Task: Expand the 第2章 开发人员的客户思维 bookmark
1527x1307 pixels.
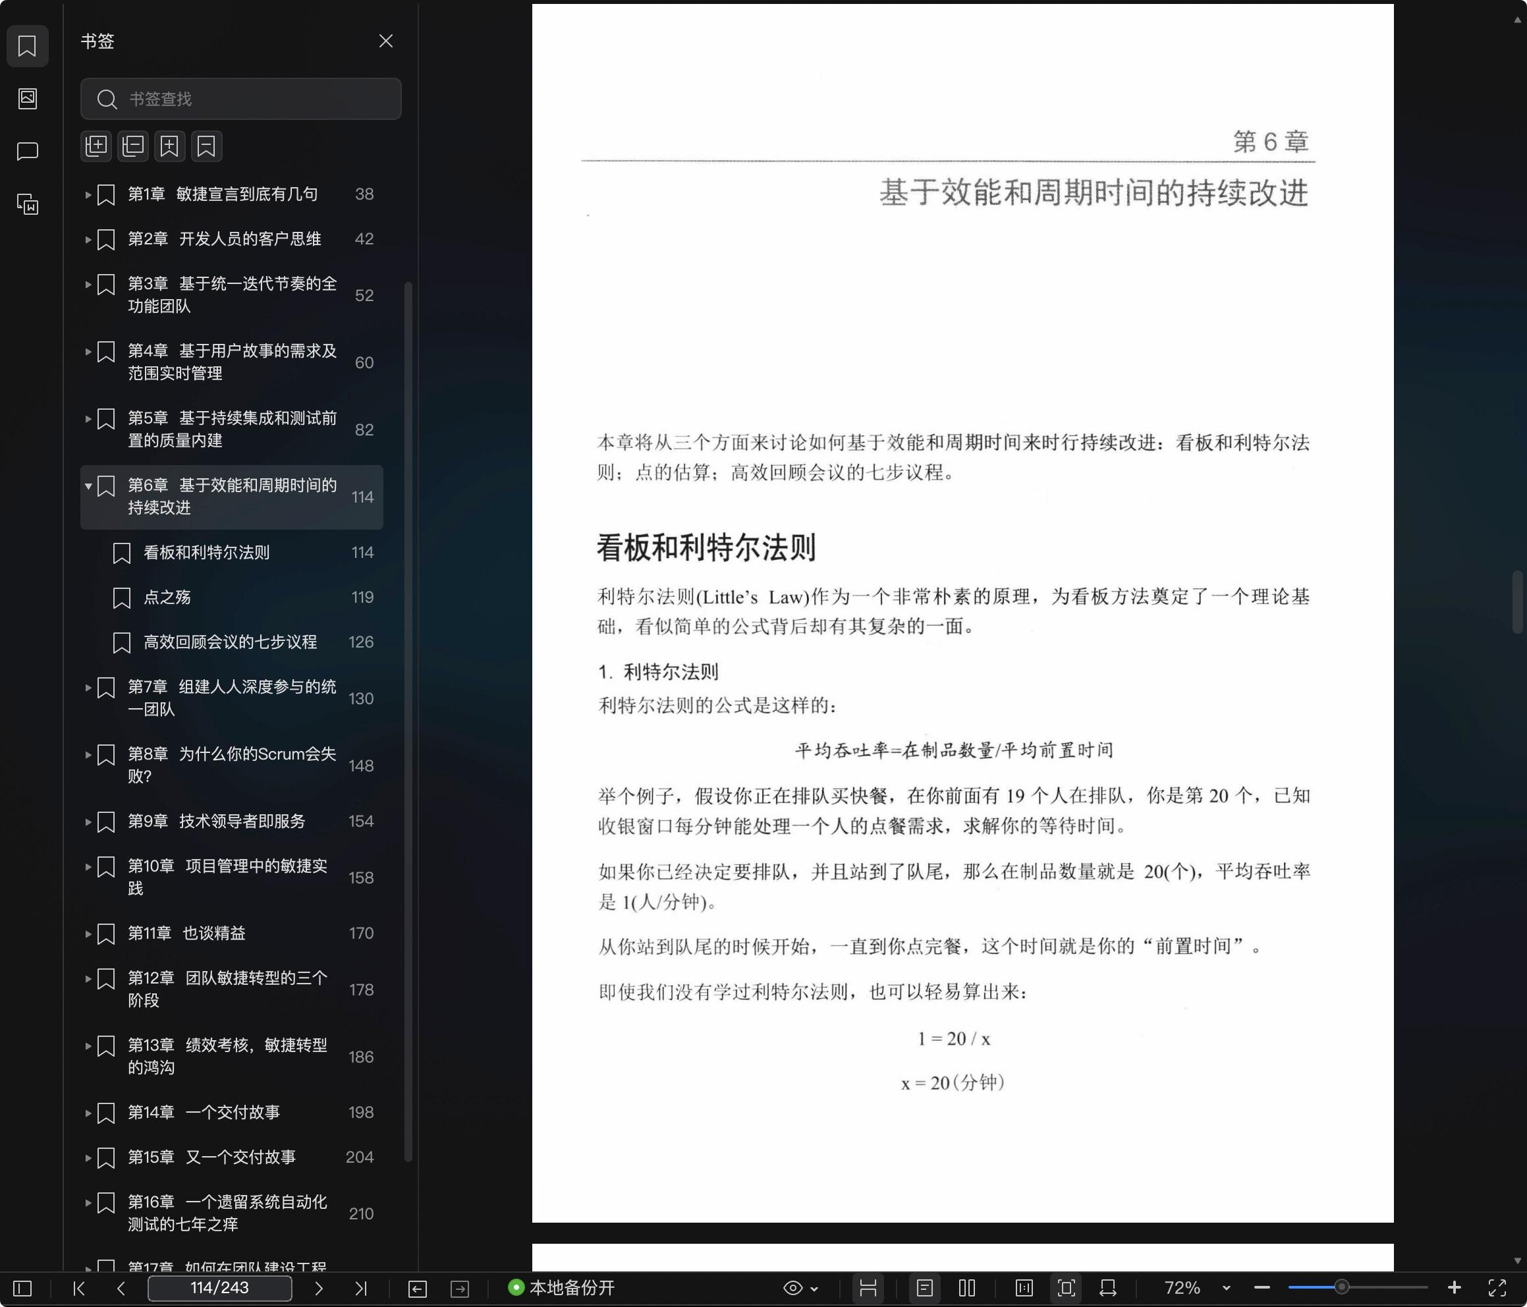Action: click(x=88, y=240)
